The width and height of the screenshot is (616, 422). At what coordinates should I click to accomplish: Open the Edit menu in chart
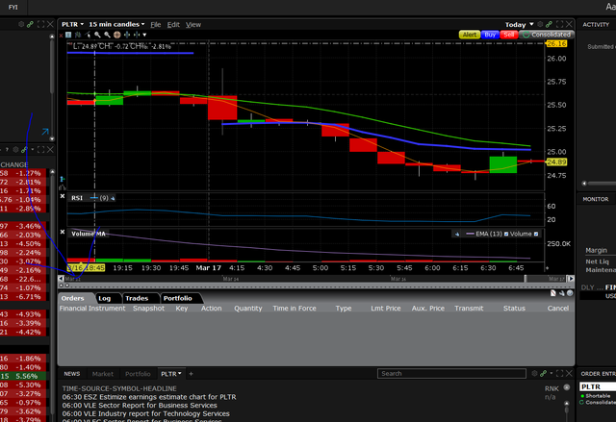pos(173,25)
